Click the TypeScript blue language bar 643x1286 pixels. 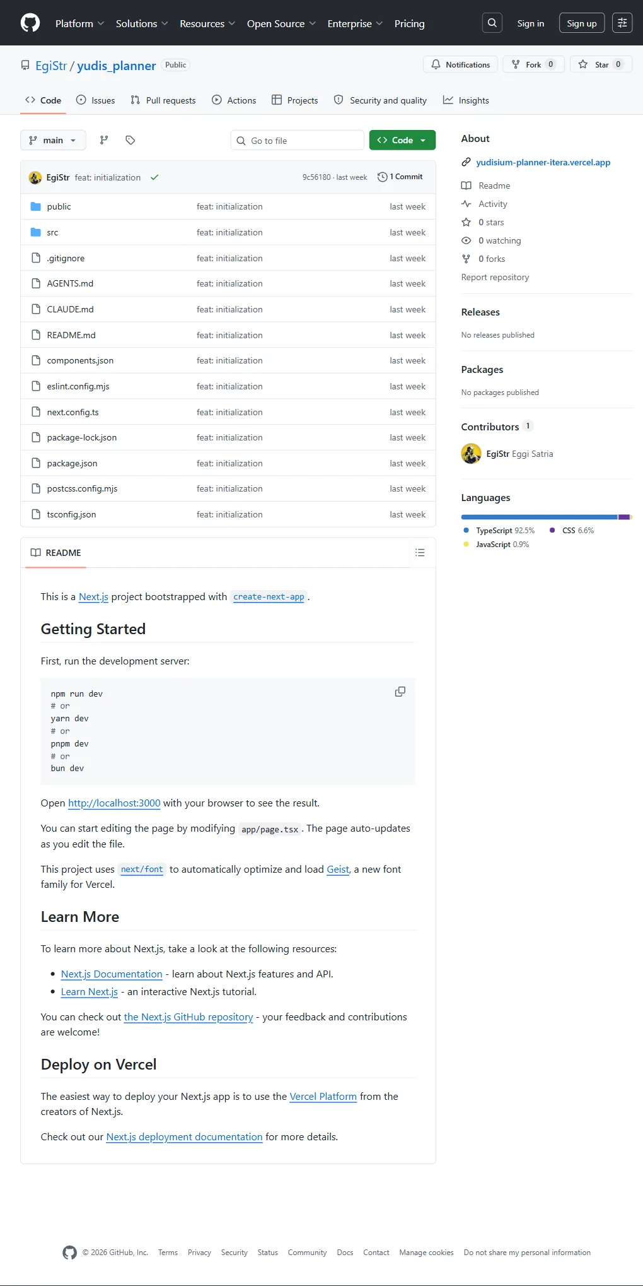[x=539, y=517]
